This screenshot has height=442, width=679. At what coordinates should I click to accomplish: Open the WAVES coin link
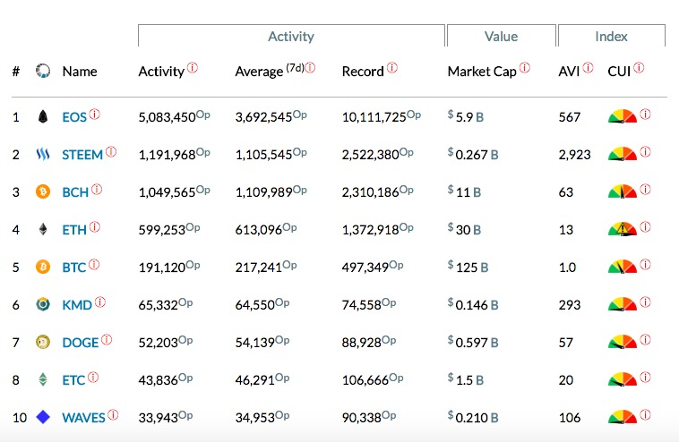(83, 418)
